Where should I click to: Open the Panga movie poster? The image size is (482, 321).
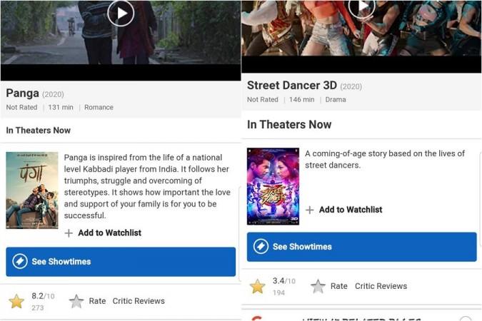[32, 190]
